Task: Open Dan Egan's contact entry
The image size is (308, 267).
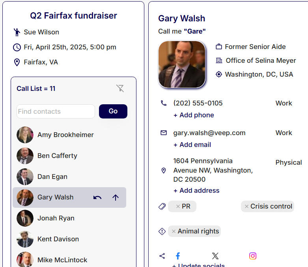Action: point(52,177)
